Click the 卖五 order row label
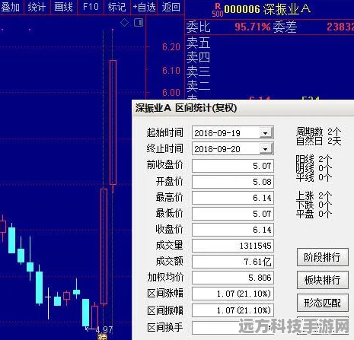The width and height of the screenshot is (354, 340). click(x=198, y=43)
